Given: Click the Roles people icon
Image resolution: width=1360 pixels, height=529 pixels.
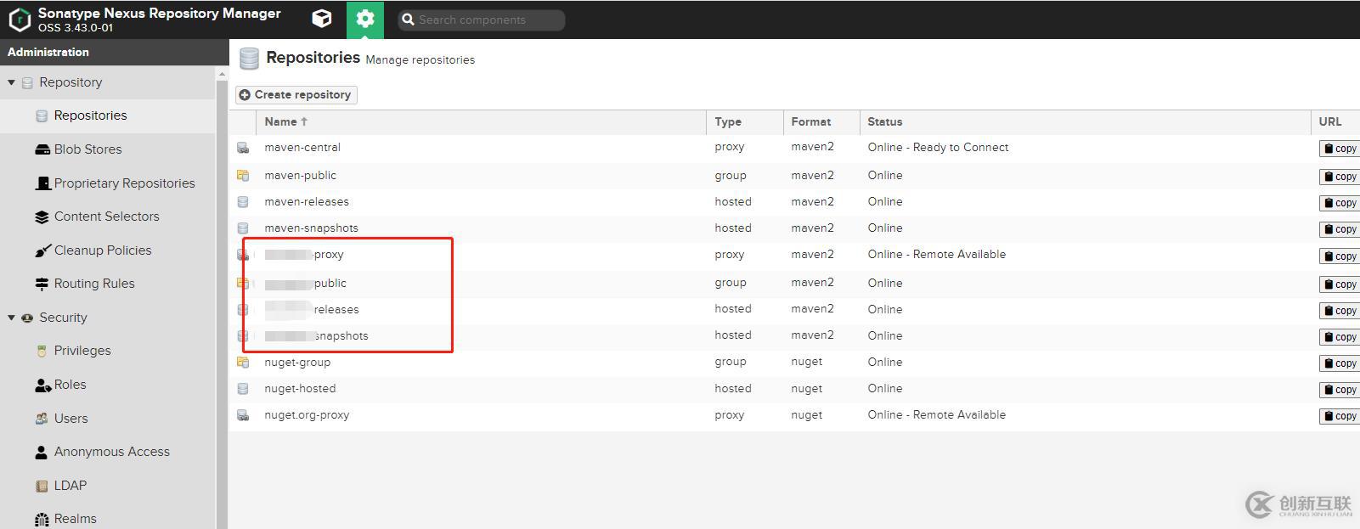Looking at the screenshot, I should (x=42, y=385).
